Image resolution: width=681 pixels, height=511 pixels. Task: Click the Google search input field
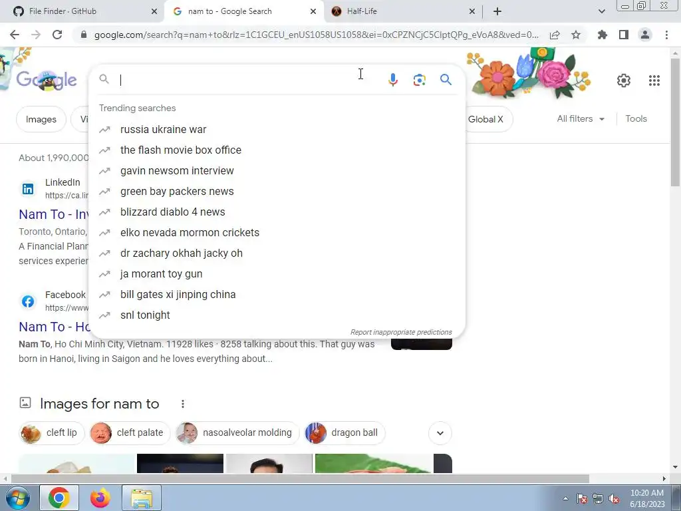click(x=250, y=80)
